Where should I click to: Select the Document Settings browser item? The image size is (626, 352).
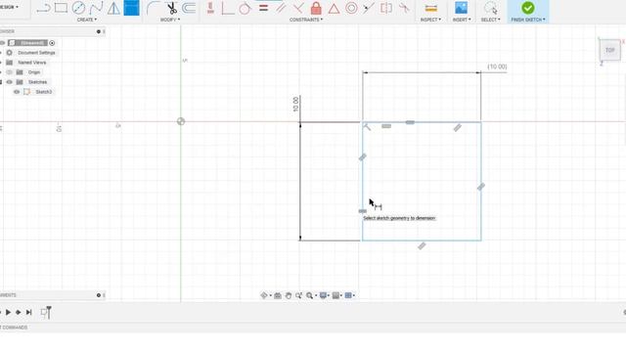coord(36,53)
